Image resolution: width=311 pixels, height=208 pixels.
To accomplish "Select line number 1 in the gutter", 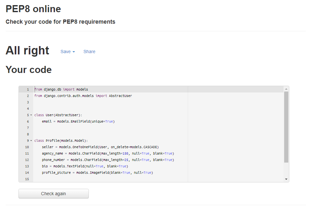I will [27, 89].
